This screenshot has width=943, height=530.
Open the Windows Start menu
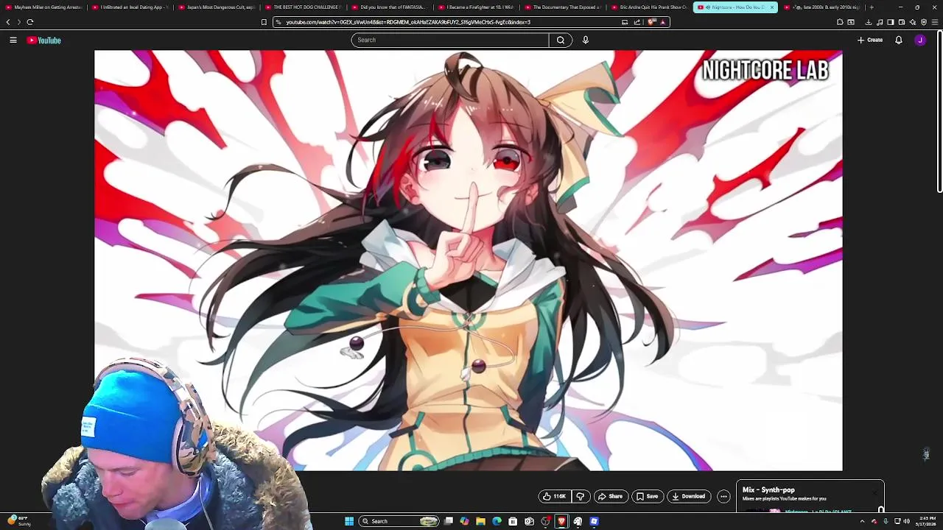pyautogui.click(x=349, y=521)
